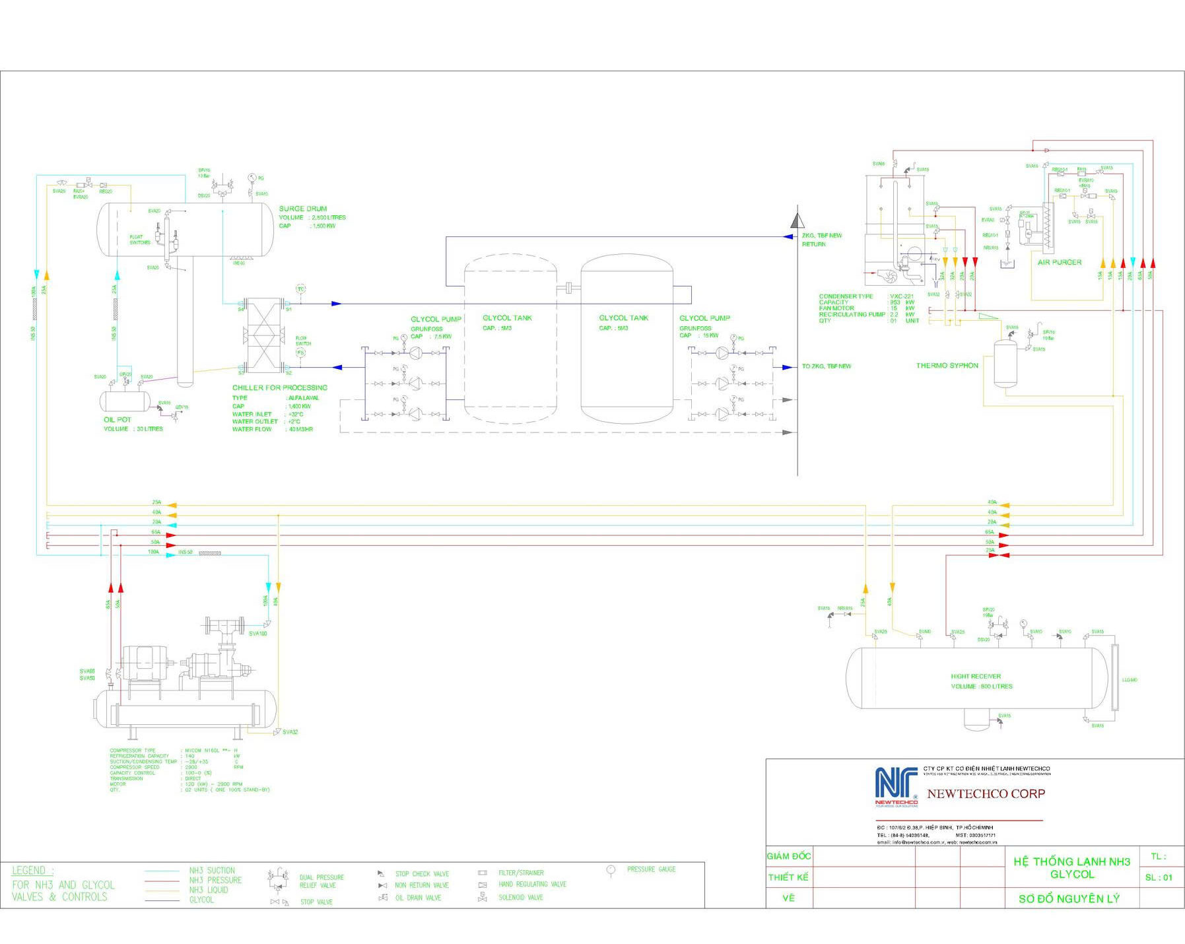The image size is (1185, 944).
Task: Select the stop check valve legend symbol
Action: tap(381, 873)
